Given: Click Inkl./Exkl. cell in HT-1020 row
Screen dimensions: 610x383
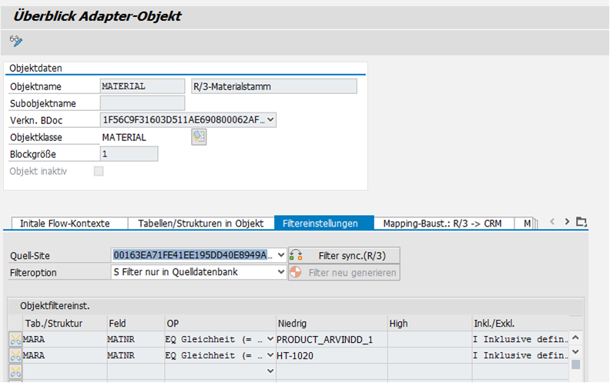Looking at the screenshot, I should (521, 355).
